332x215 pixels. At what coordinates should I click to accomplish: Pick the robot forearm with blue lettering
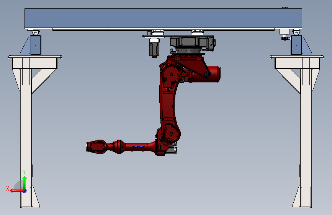[137, 147]
